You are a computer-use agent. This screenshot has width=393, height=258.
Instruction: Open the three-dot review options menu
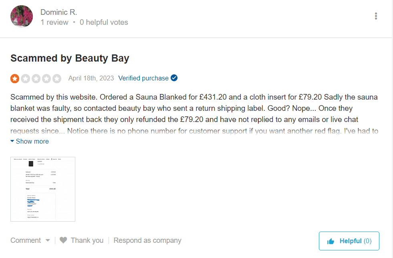point(376,16)
